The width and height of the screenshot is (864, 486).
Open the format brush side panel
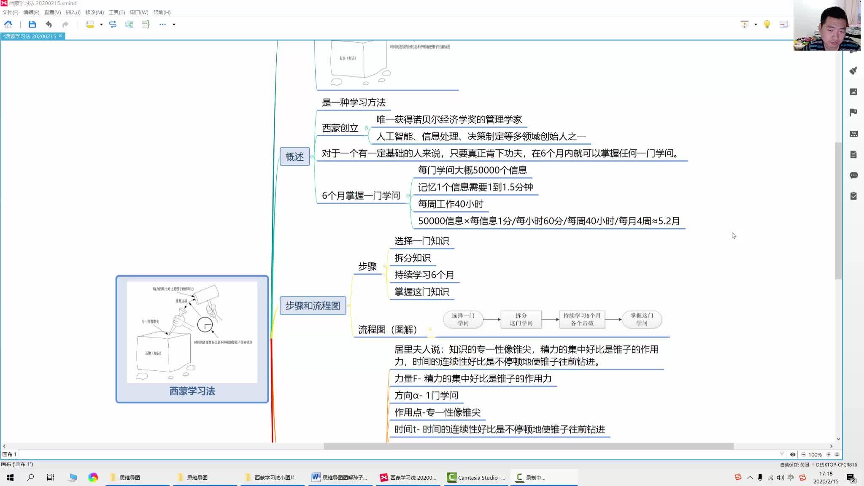(x=853, y=71)
